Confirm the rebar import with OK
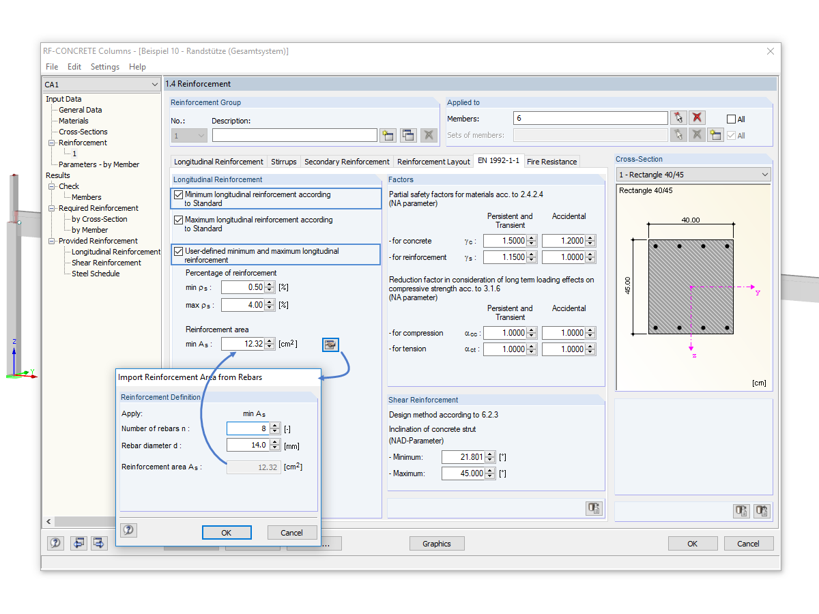 click(x=227, y=533)
